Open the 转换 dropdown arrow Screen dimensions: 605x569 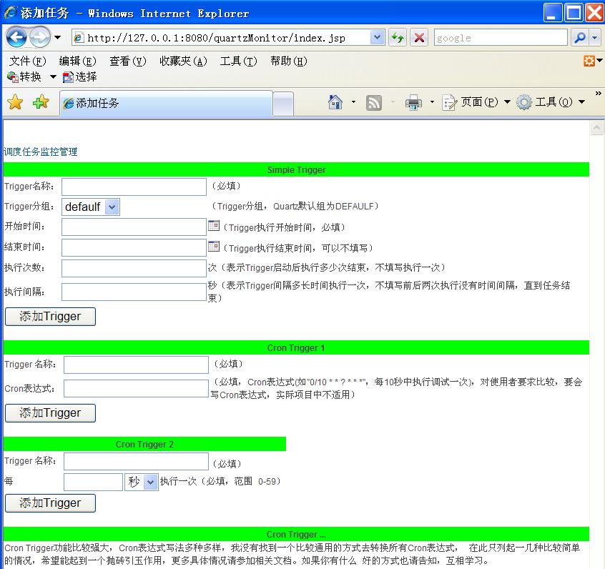[x=53, y=76]
